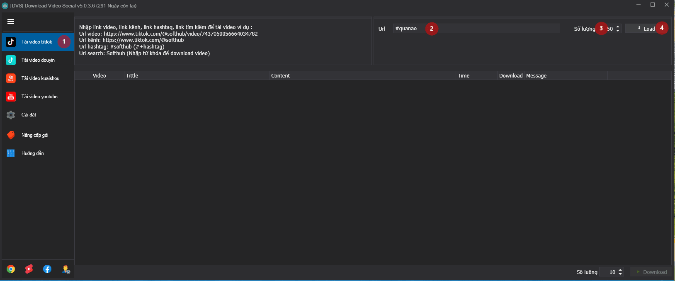Sort by Content column header
Image resolution: width=675 pixels, height=281 pixels.
pyautogui.click(x=363, y=76)
